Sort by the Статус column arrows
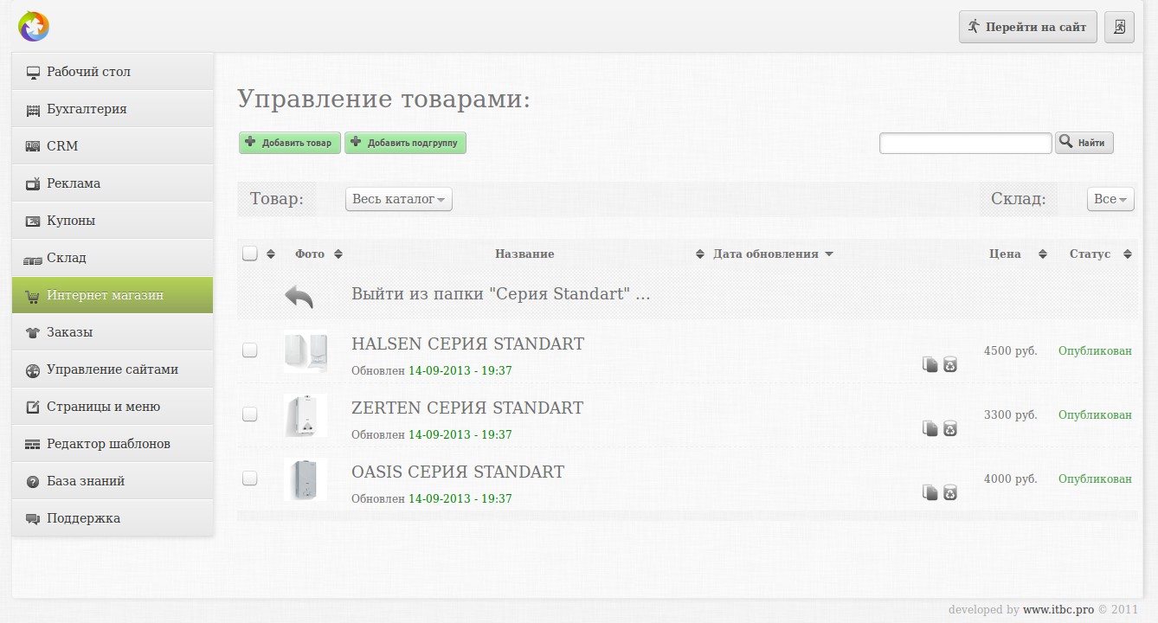1158x623 pixels. pyautogui.click(x=1128, y=254)
